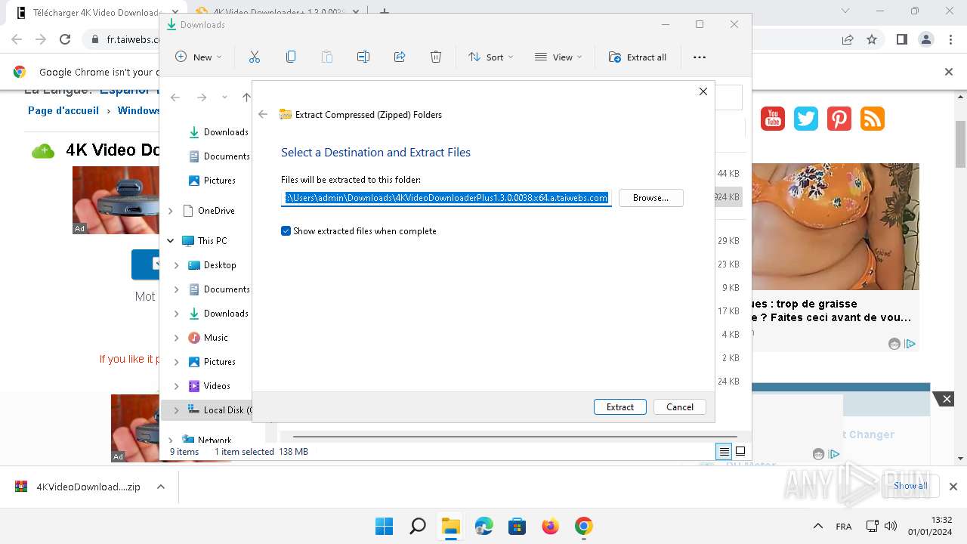Screen dimensions: 967x544
Task: Open the View dropdown in Explorer toolbar
Action: coord(558,57)
